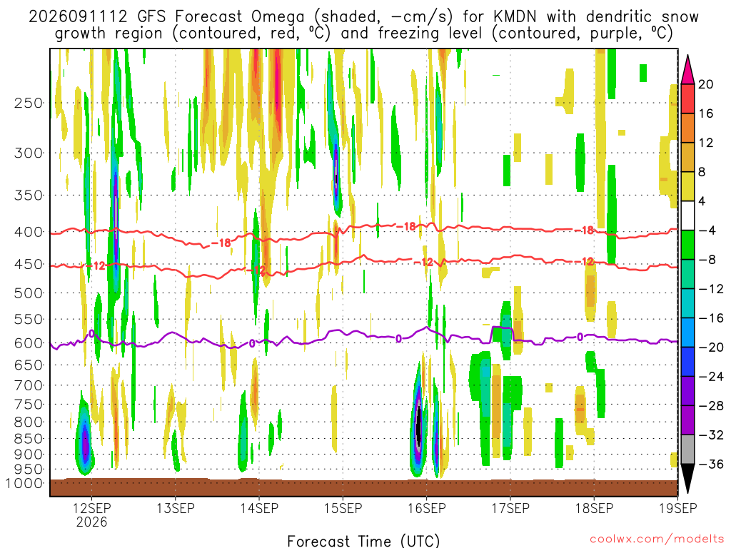Screen dimensions: 731x548
Task: Click the Forecast Time (UTC) axis title
Action: [x=363, y=541]
